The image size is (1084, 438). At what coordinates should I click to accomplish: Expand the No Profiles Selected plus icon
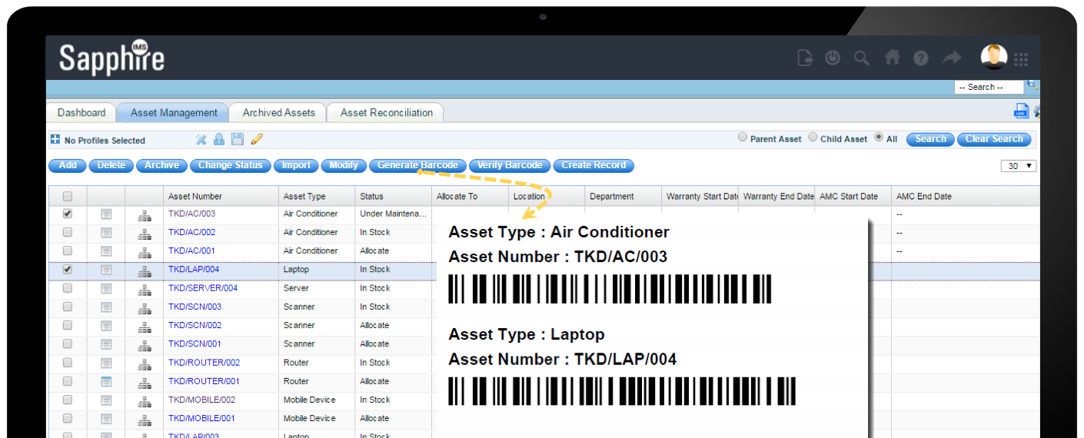[55, 140]
